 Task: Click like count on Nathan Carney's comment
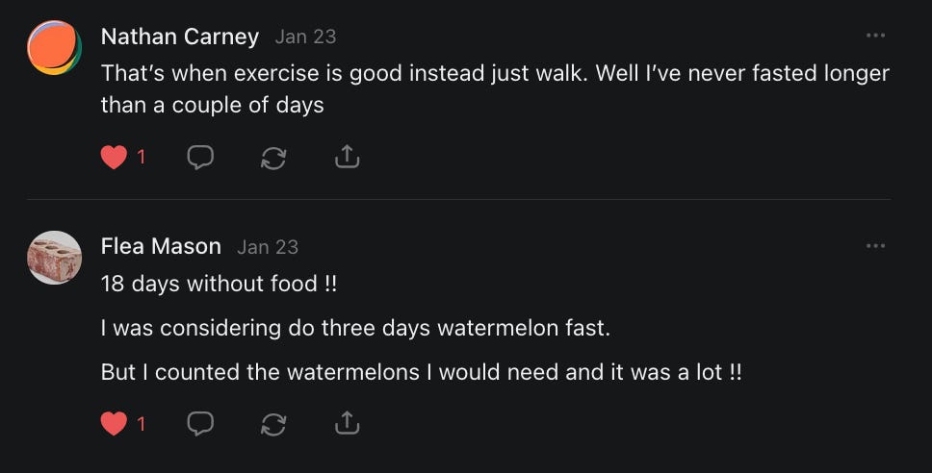[x=141, y=158]
